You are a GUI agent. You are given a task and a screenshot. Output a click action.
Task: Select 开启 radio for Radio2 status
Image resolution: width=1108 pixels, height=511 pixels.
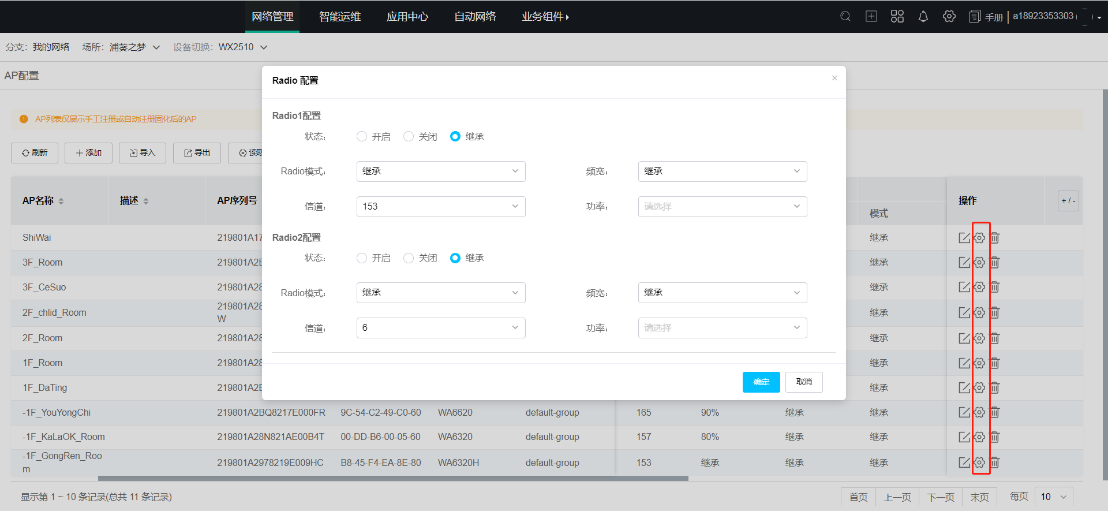[x=362, y=258]
